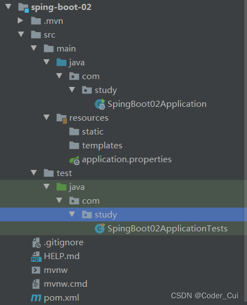Click the application.properties Spring leaf icon
This screenshot has height=305, width=247.
[74, 160]
